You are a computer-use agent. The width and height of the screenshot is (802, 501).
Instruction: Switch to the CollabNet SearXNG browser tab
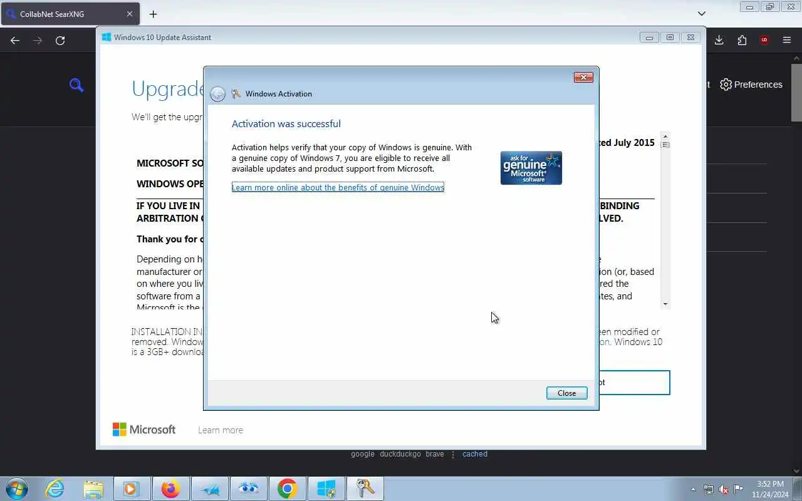(69, 14)
